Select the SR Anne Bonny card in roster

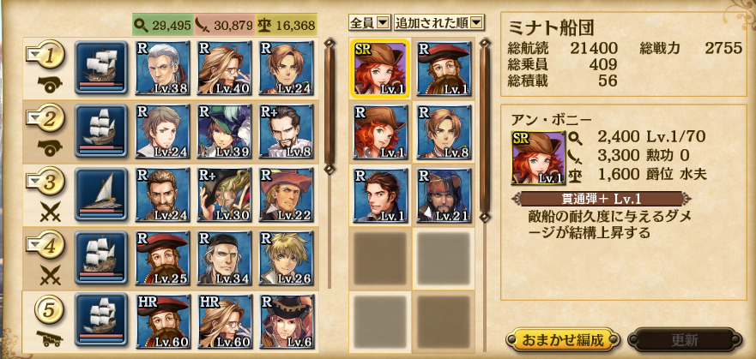click(x=379, y=68)
